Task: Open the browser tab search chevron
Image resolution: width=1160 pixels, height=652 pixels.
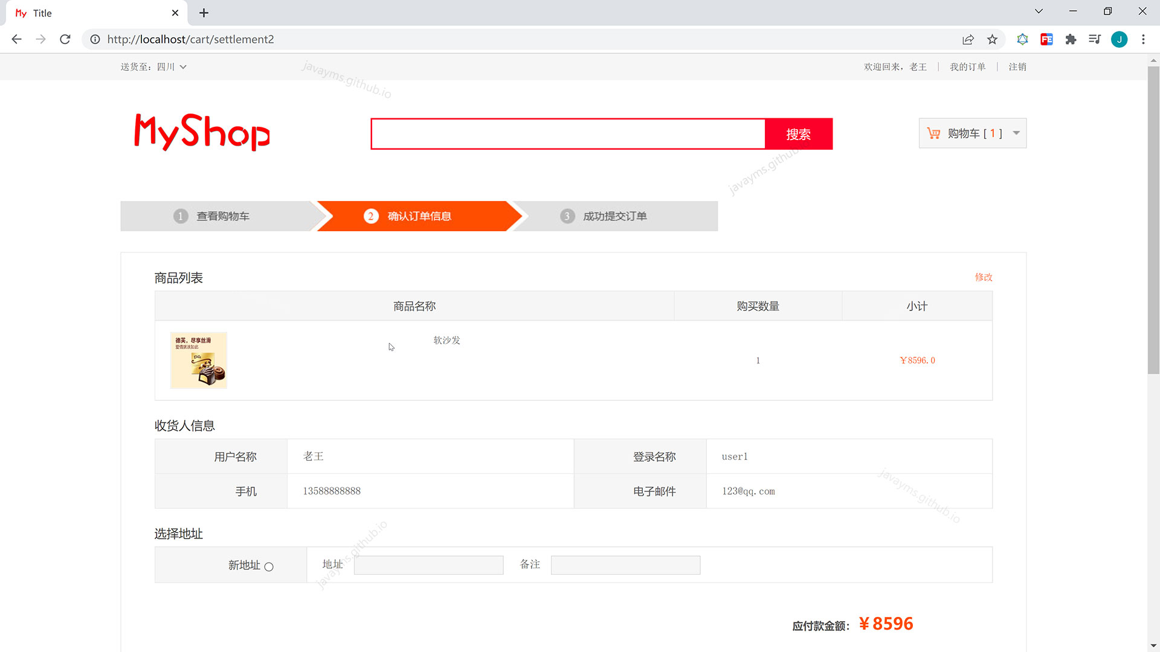Action: [1039, 11]
